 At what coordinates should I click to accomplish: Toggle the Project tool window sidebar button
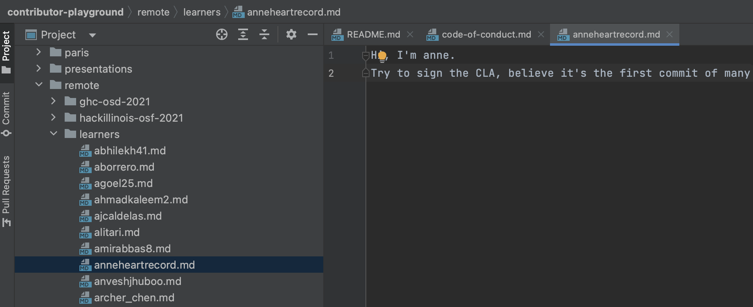coord(6,52)
